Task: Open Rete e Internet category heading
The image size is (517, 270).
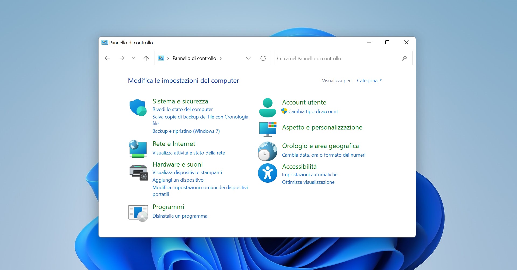Action: point(174,144)
